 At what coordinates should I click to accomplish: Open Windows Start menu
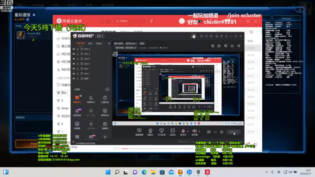[108, 172]
